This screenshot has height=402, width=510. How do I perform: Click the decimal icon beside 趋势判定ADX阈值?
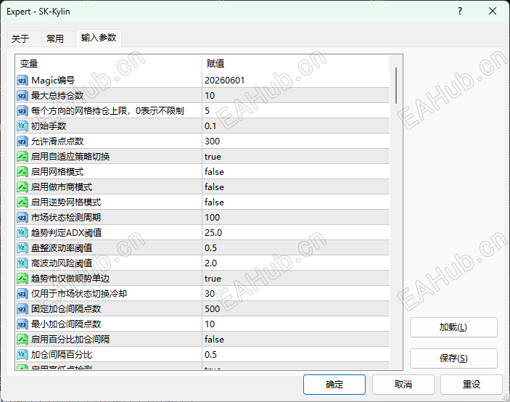click(x=22, y=232)
